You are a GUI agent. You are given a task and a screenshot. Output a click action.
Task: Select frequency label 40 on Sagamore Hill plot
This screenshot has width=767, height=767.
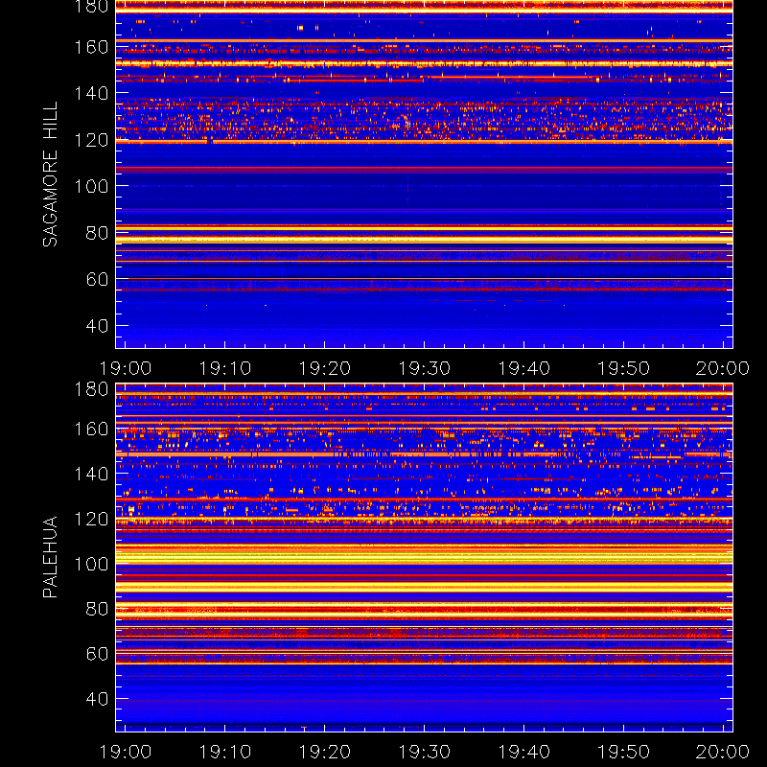(x=97, y=326)
